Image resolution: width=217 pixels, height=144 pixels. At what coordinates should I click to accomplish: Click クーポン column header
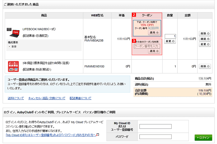coord(147,15)
